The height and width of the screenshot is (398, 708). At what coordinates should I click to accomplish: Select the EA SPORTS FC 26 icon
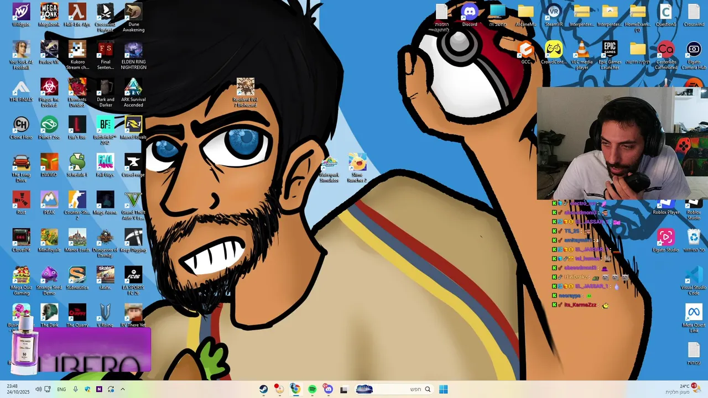pos(133,281)
